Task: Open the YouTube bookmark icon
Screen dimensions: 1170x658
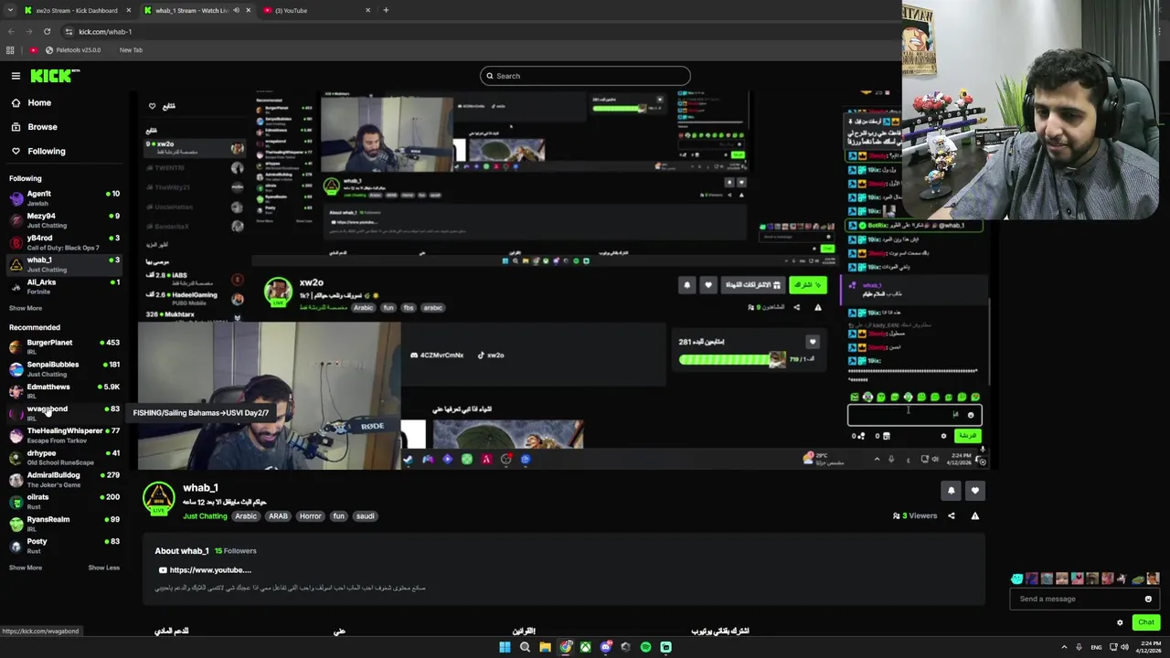Action: pyautogui.click(x=34, y=50)
